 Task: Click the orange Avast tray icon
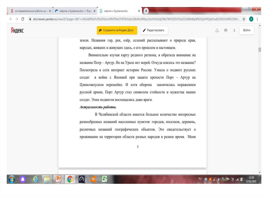click(x=210, y=179)
